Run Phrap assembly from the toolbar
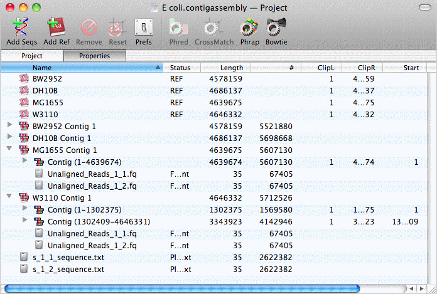The image size is (437, 294). click(x=249, y=27)
